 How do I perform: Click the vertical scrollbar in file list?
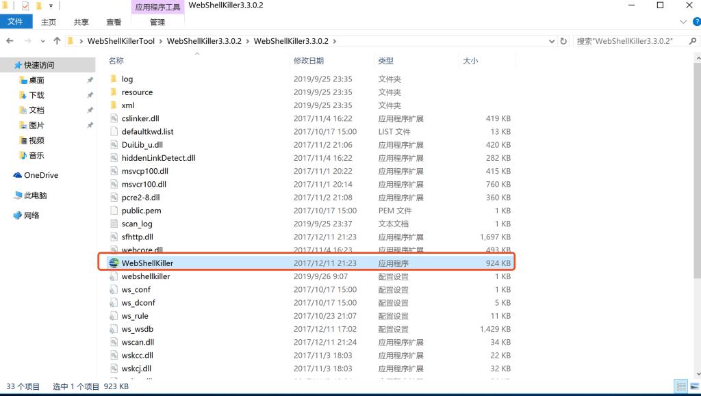pyautogui.click(x=696, y=205)
